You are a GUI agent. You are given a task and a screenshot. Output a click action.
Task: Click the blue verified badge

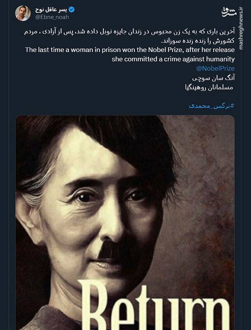click(x=71, y=9)
